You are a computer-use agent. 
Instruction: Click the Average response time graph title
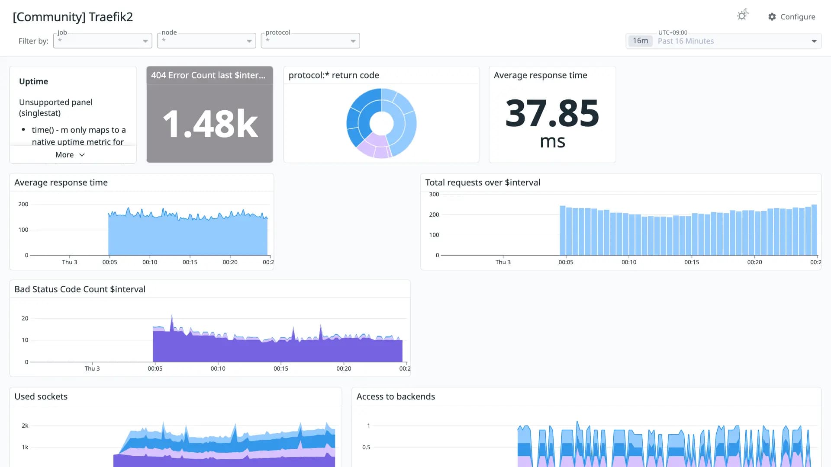click(61, 182)
